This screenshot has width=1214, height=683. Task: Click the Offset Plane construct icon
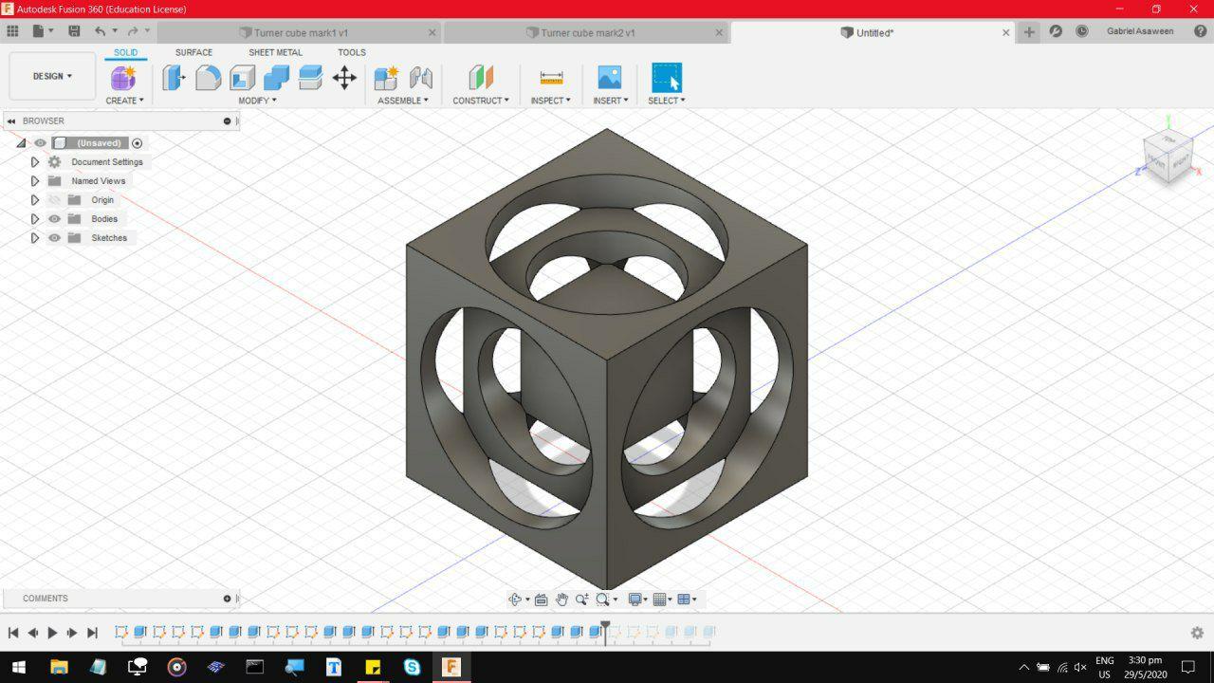[x=481, y=78]
